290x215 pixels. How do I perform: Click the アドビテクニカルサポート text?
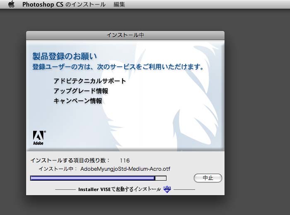[90, 81]
